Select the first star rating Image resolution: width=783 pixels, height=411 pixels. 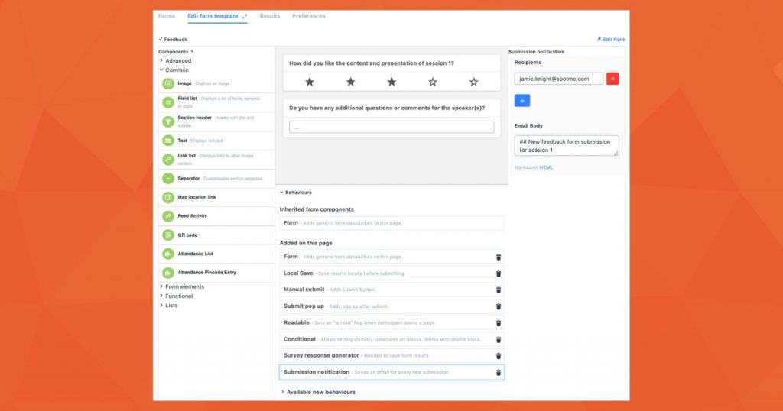[310, 82]
